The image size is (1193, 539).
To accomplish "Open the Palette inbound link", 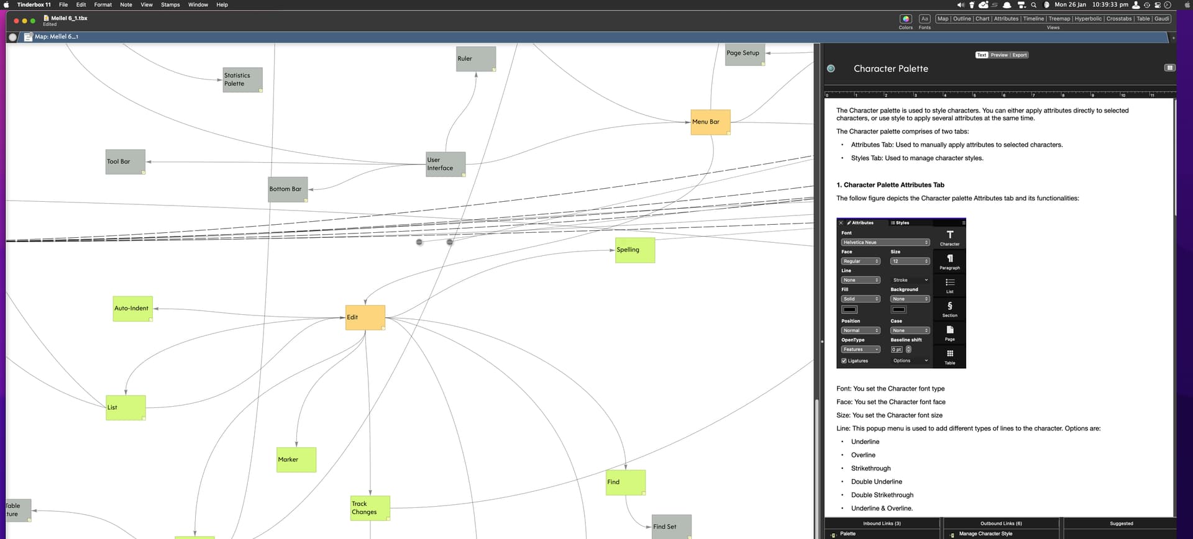I will 848,533.
